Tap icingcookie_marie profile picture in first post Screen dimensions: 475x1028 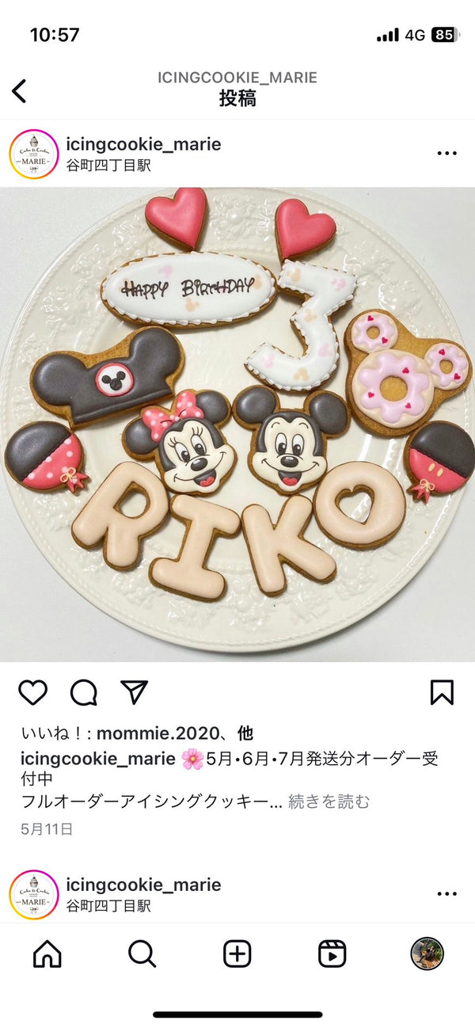(34, 154)
